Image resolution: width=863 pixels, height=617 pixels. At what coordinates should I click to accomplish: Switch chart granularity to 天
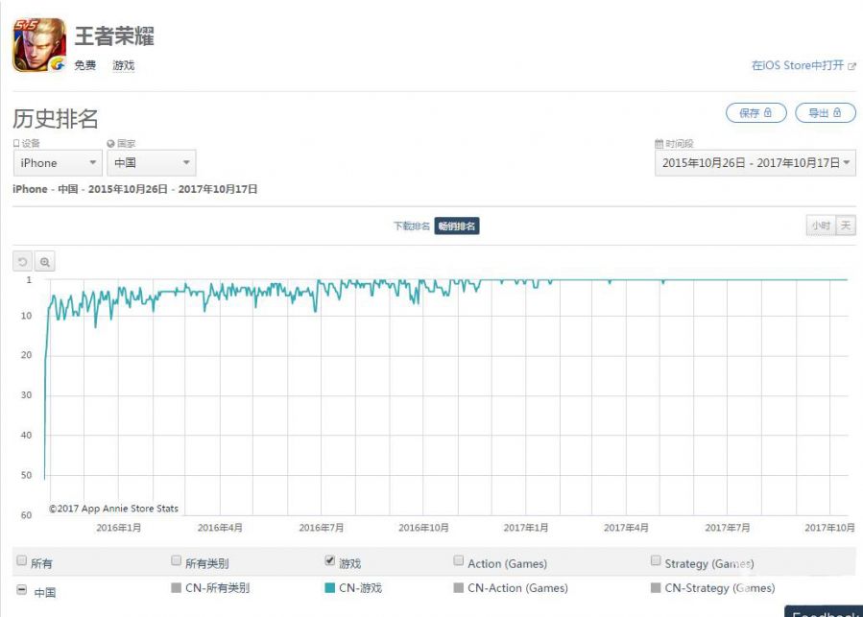click(846, 225)
